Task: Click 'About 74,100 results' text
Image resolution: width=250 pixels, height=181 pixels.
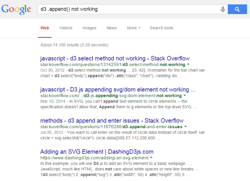Action: pyautogui.click(x=74, y=45)
